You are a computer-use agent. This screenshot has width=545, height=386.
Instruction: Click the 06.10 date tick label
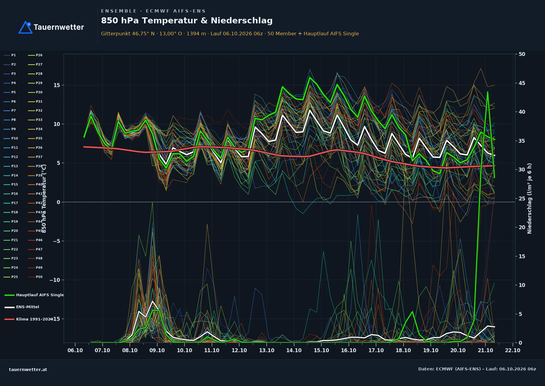(75, 350)
